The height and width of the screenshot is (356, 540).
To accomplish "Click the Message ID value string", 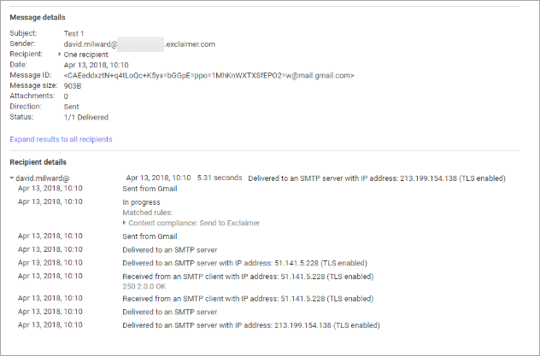I will [209, 75].
